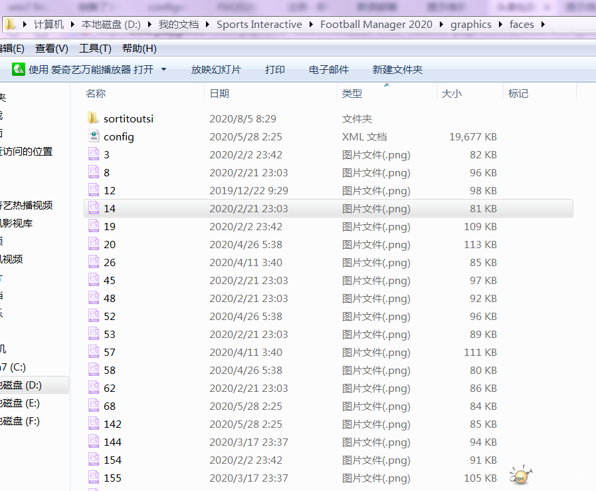
Task: Expand arrow before 计算机 in address bar
Action: tap(25, 25)
